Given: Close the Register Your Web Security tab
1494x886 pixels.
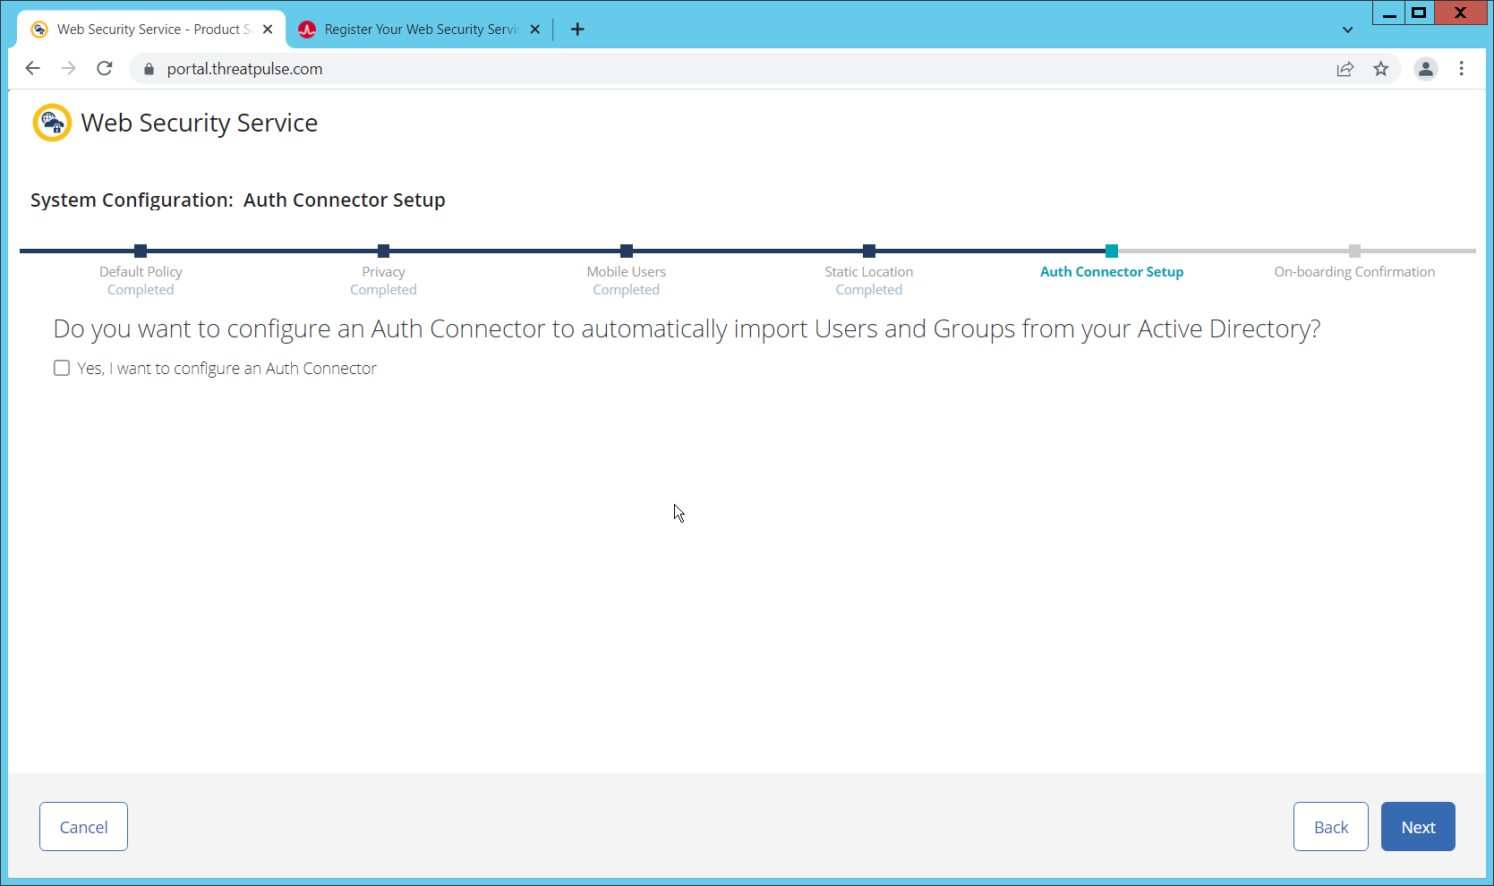Looking at the screenshot, I should 535,30.
